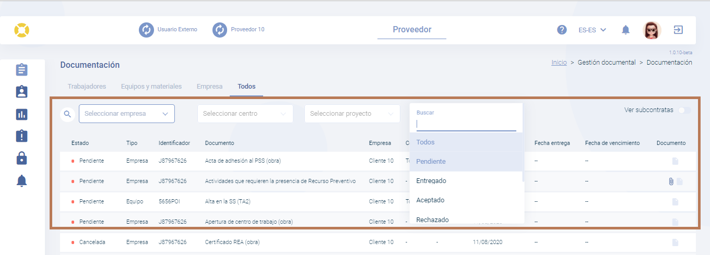Click Gestión documental in breadcrumb
Image resolution: width=710 pixels, height=255 pixels.
tap(607, 63)
